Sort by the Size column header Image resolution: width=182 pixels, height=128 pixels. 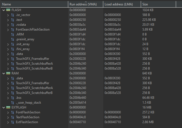click(x=159, y=4)
